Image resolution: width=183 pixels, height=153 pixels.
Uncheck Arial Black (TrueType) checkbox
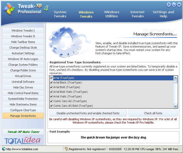pyautogui.click(x=51, y=82)
